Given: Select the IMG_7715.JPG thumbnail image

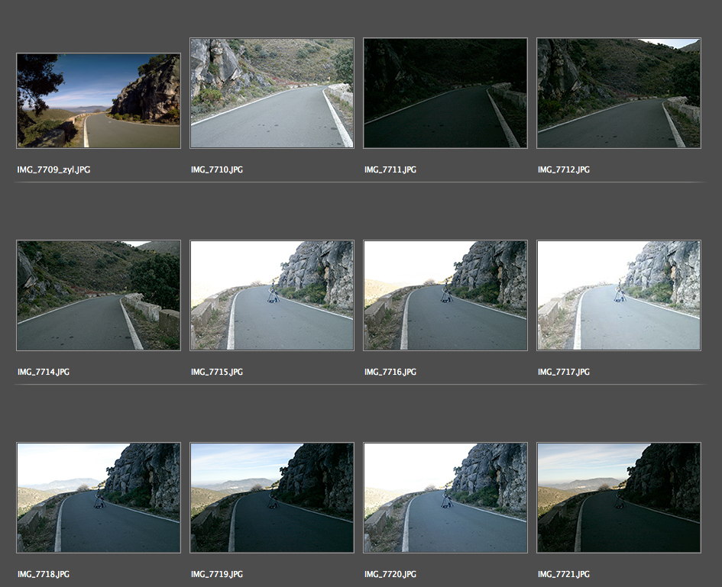Looking at the screenshot, I should click(272, 295).
